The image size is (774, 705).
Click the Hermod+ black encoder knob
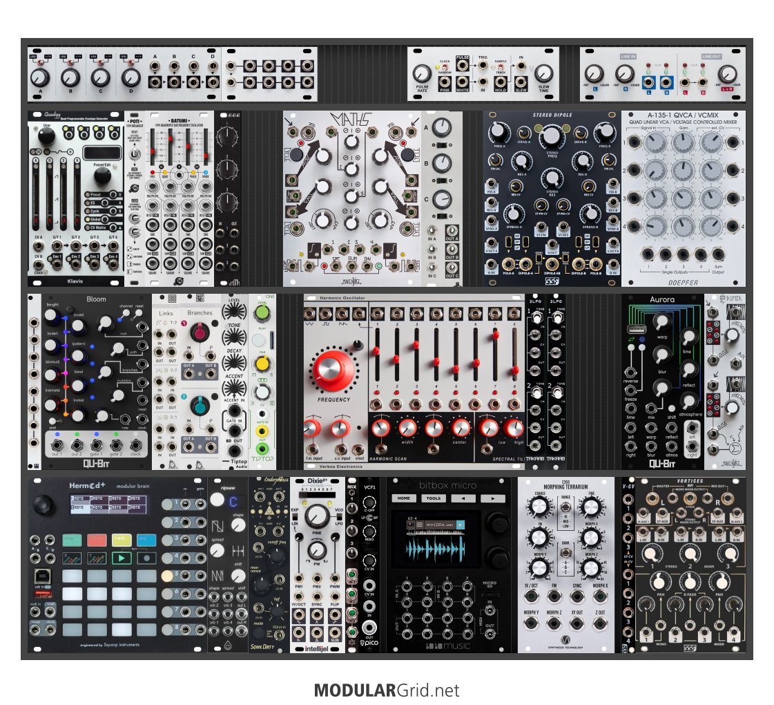coord(43,504)
